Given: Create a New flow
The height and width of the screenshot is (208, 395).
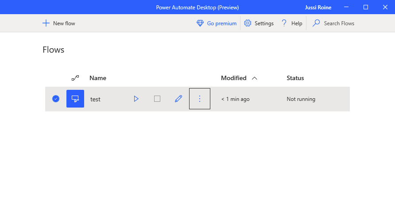Looking at the screenshot, I should (59, 23).
